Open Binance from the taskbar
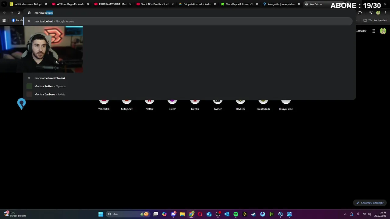The width and height of the screenshot is (390, 219). 245,214
